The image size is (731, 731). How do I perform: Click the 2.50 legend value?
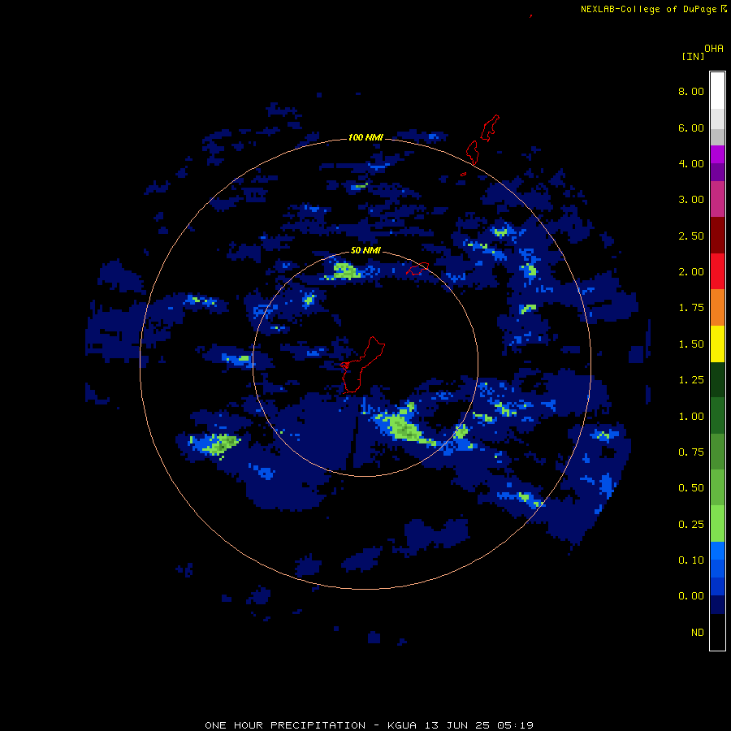691,236
